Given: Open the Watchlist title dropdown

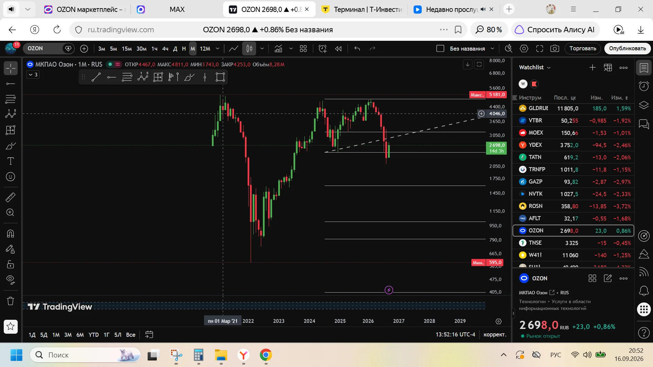Looking at the screenshot, I should 535,68.
